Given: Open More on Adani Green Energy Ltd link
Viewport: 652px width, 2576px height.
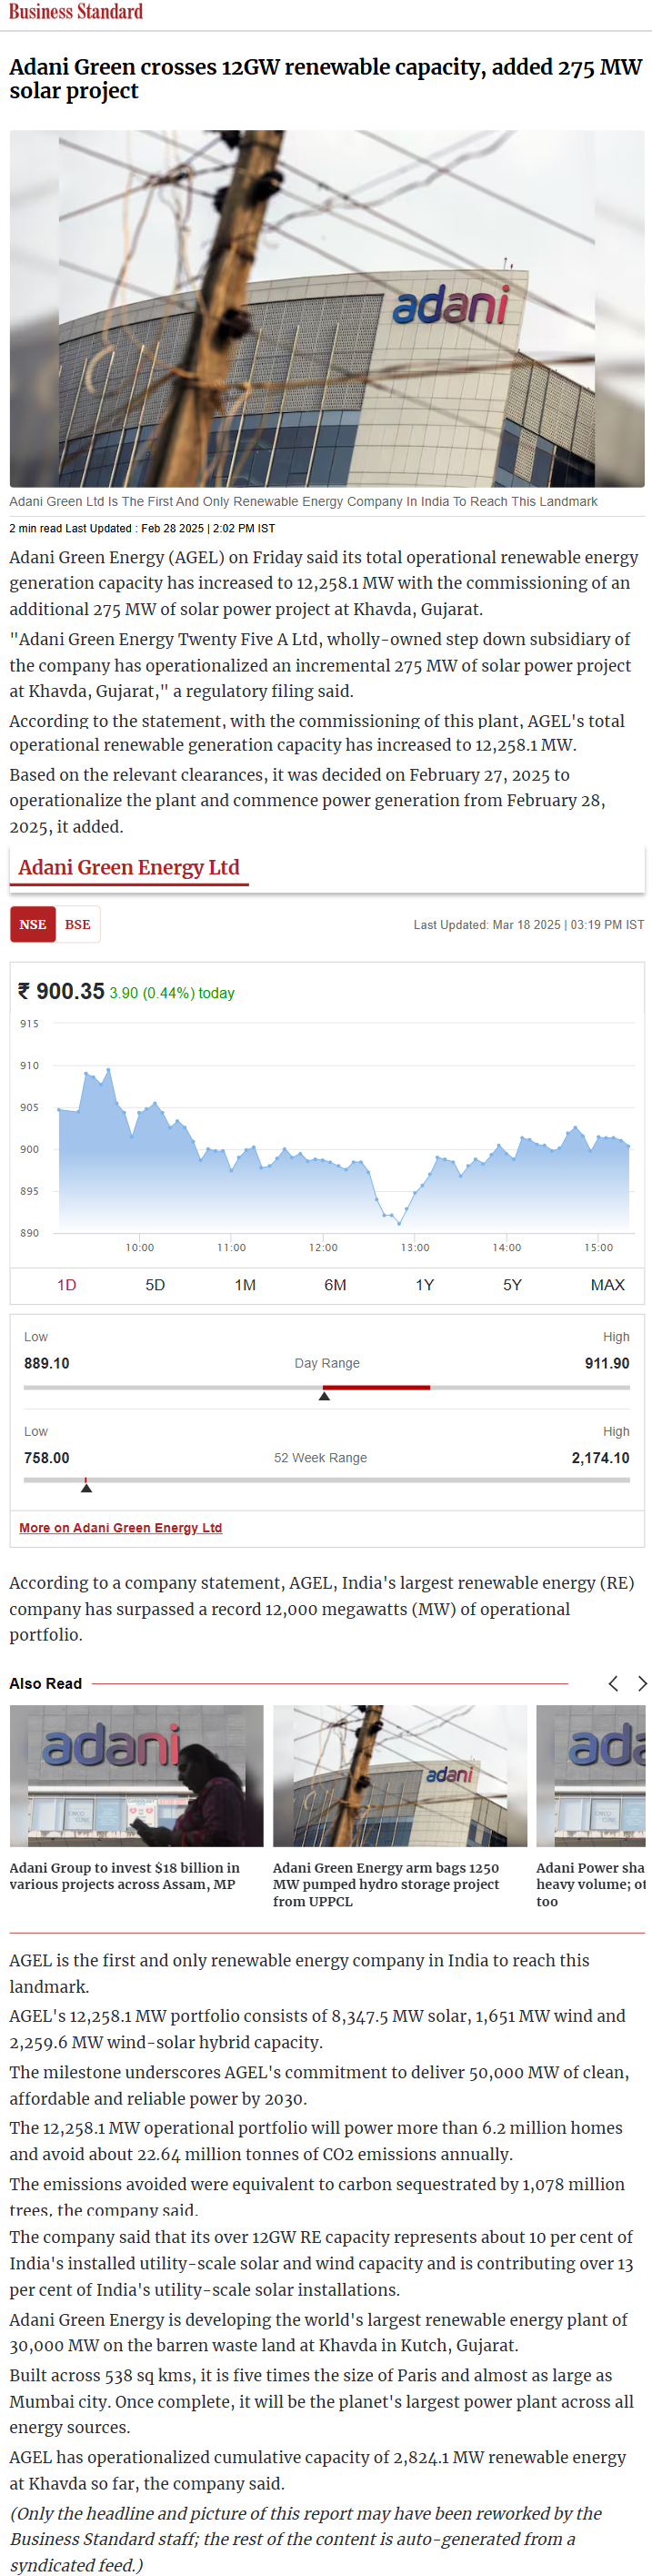Looking at the screenshot, I should 121,1528.
